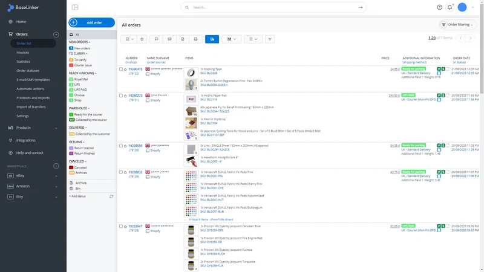Open the help question mark icon
Viewport: 484px width, 272px height.
440,7
